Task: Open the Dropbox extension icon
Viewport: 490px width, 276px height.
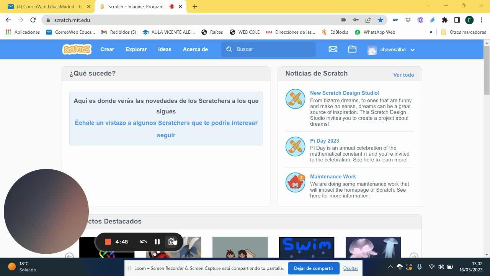Action: [x=408, y=20]
